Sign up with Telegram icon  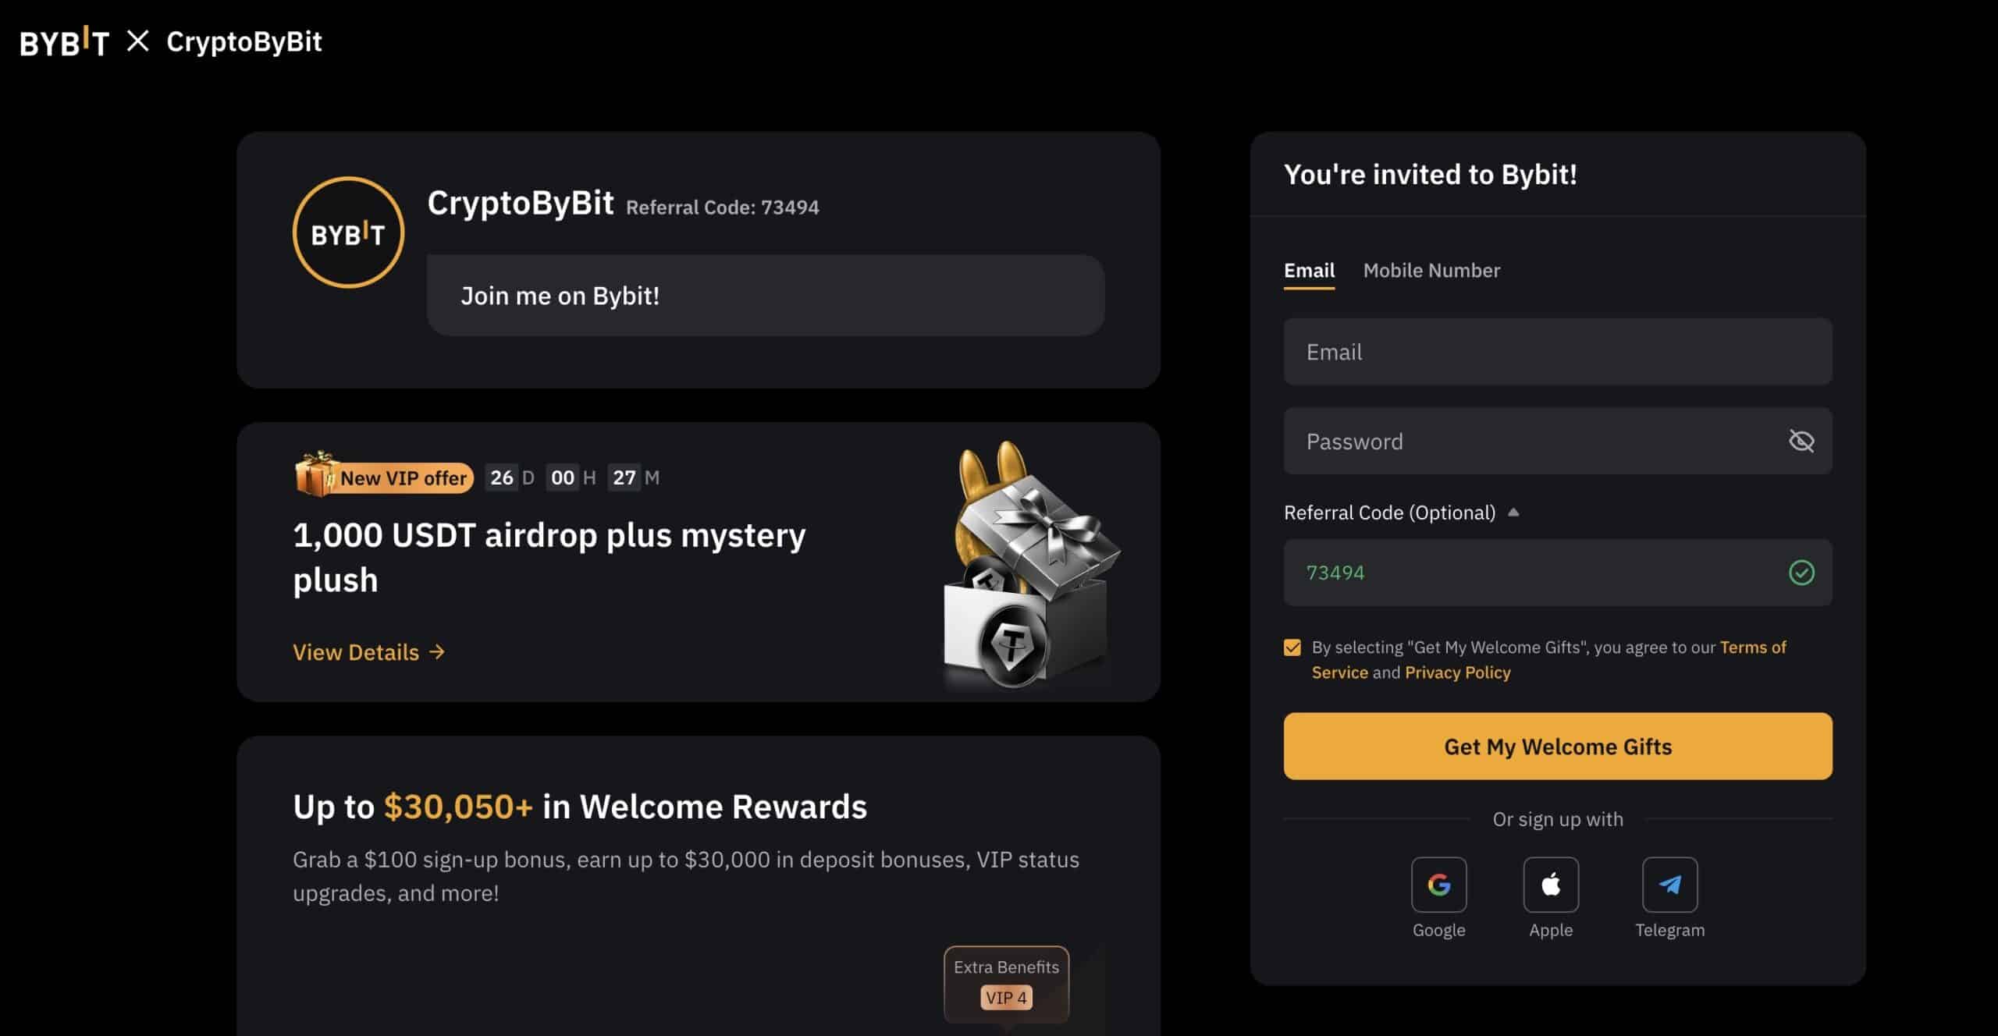pyautogui.click(x=1669, y=884)
